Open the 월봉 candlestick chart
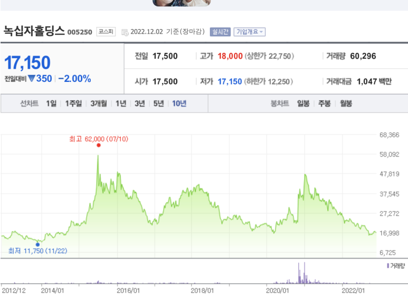The width and height of the screenshot is (408, 298). [346, 104]
